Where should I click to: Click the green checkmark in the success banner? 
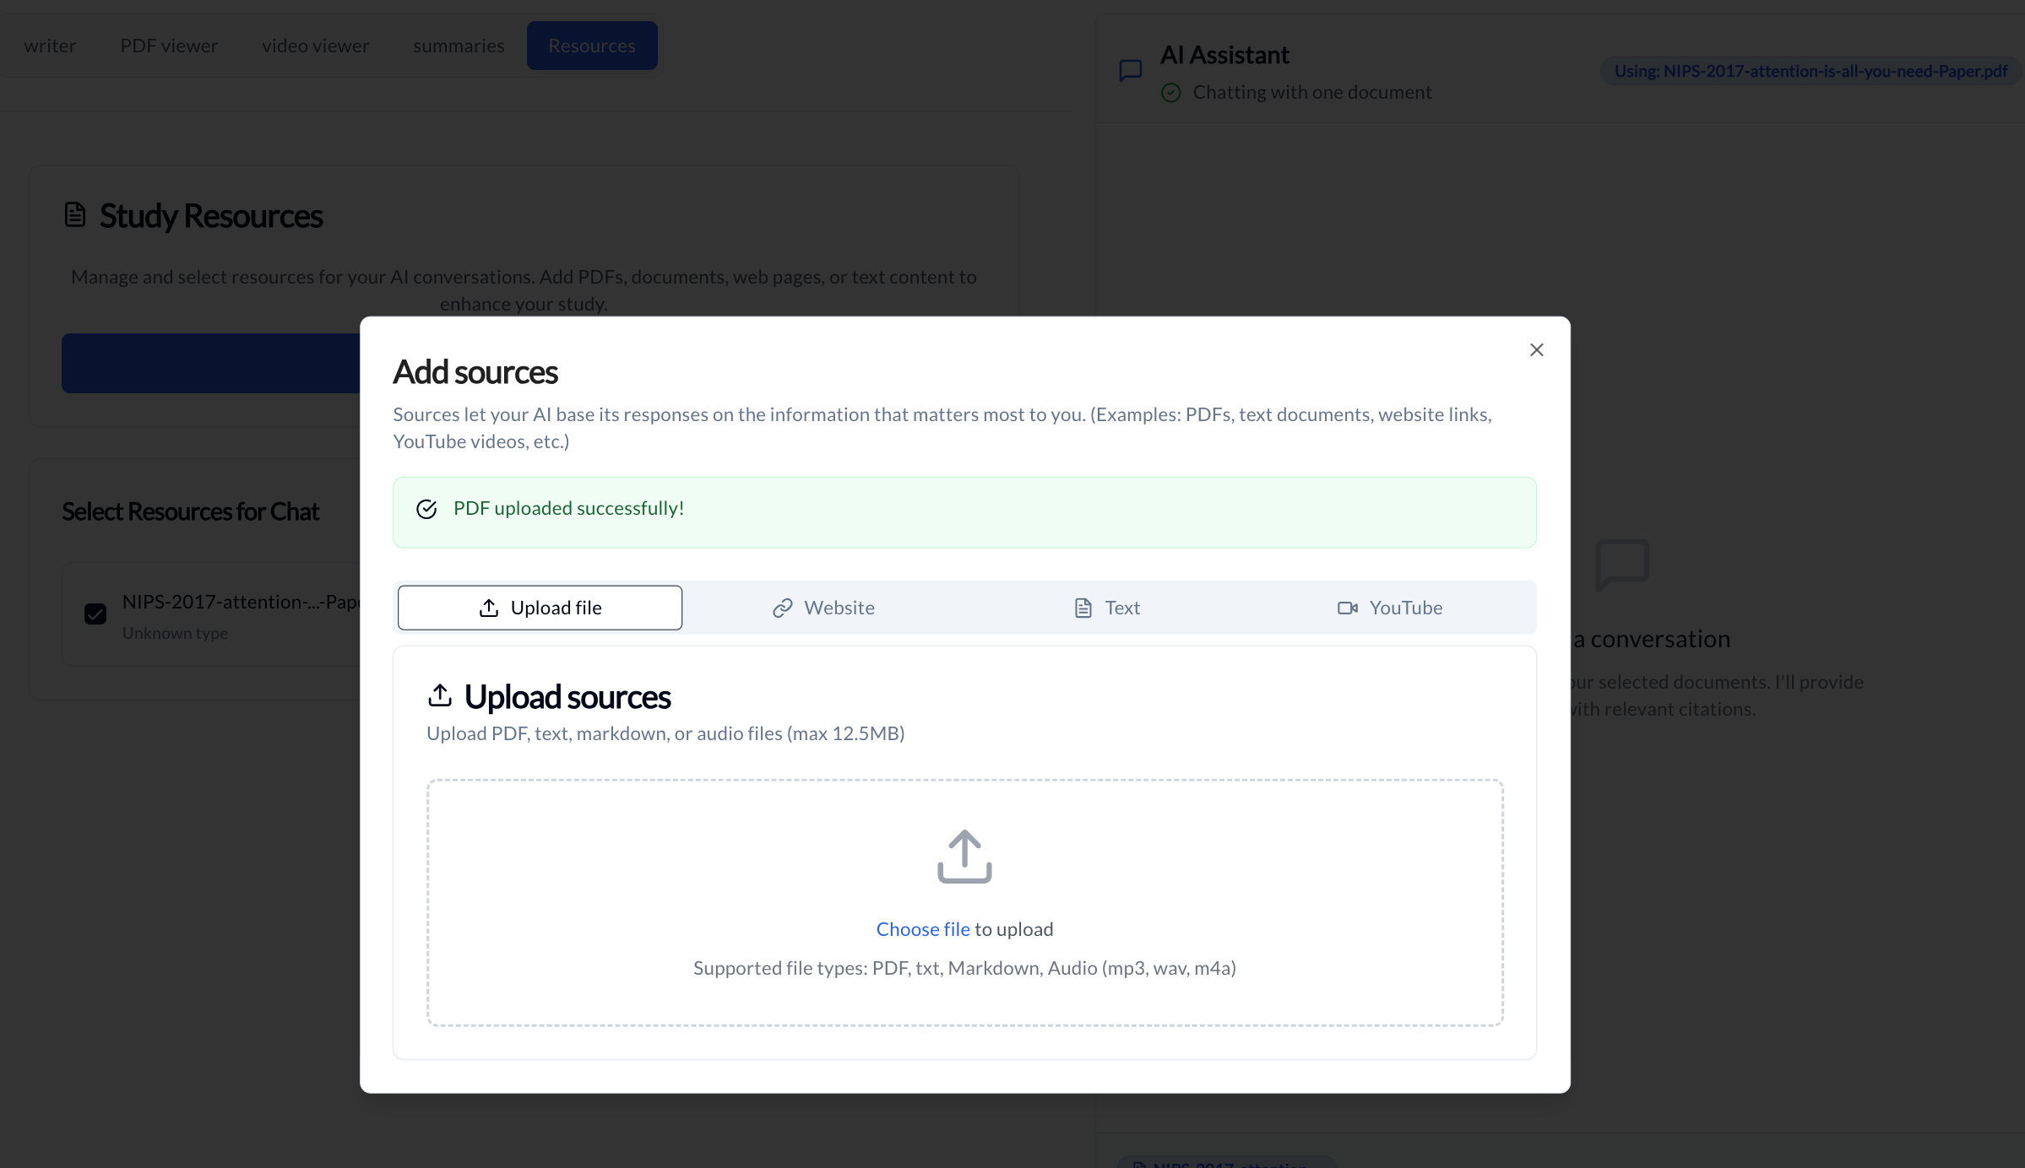point(426,509)
